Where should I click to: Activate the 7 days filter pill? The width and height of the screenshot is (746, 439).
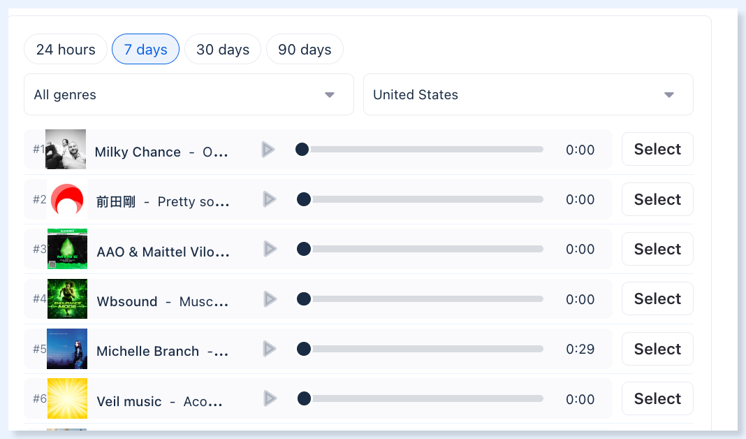(x=145, y=49)
